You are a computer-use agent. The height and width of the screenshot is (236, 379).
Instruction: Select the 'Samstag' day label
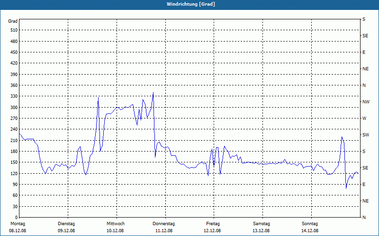(x=262, y=224)
